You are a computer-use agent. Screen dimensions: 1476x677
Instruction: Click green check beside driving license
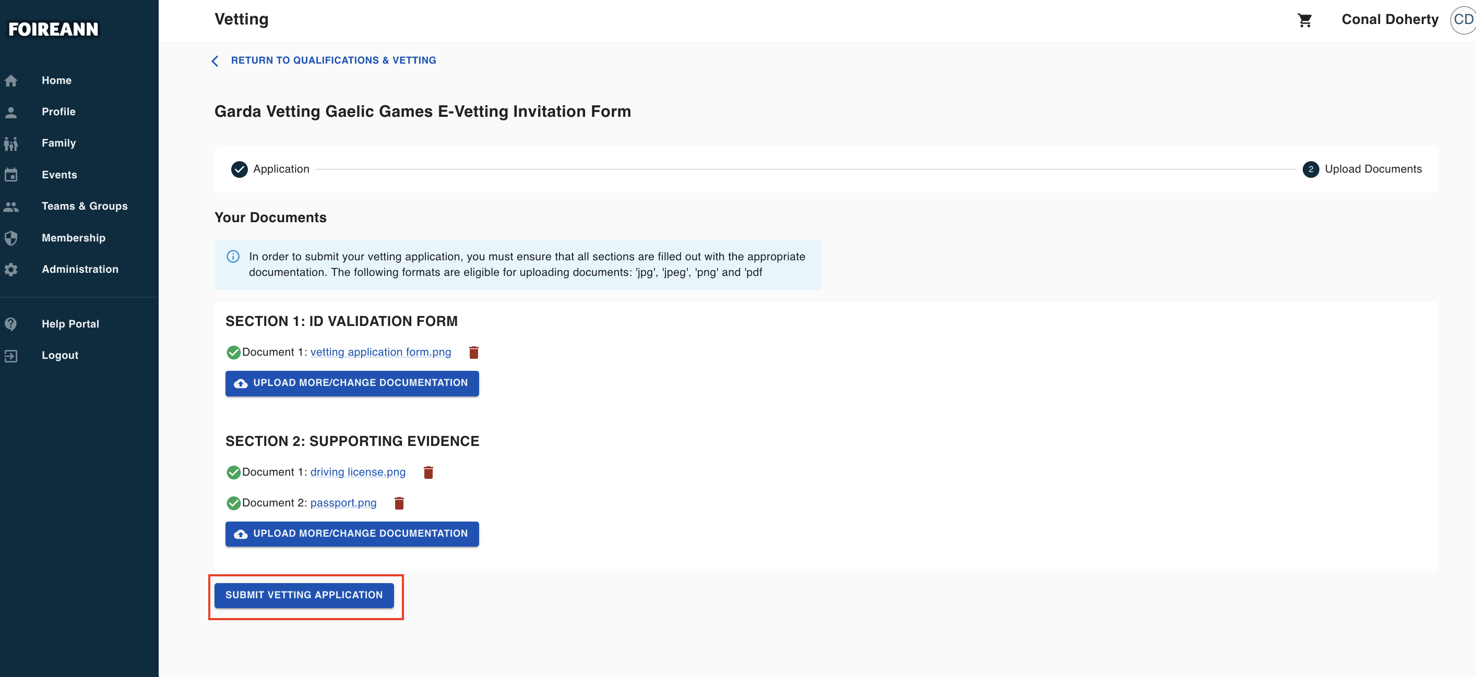pyautogui.click(x=233, y=472)
